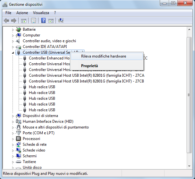This screenshot has width=195, height=179.
Task: Click the Processori chip icon
Action: pyautogui.click(x=18, y=139)
